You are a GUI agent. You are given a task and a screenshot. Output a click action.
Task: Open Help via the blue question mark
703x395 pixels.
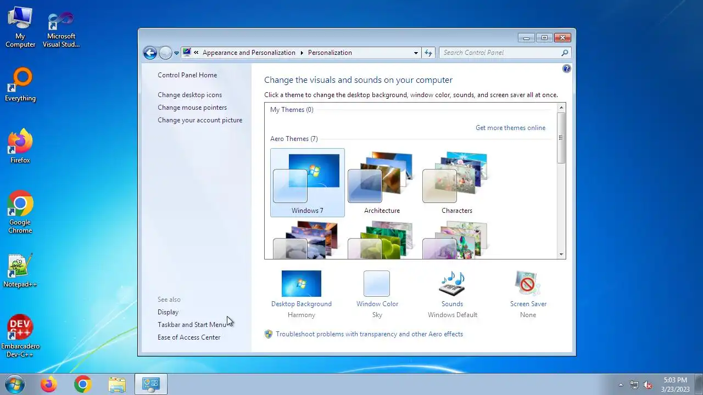pos(567,69)
